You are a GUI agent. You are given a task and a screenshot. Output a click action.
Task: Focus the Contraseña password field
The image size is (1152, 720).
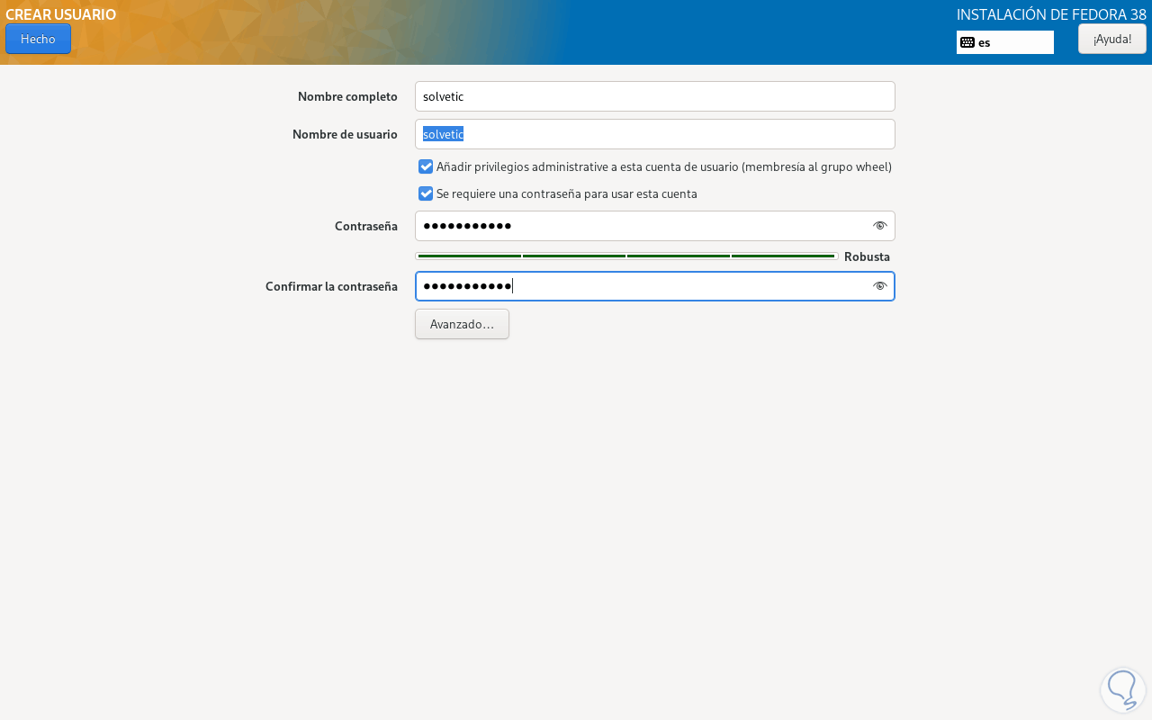pos(655,226)
